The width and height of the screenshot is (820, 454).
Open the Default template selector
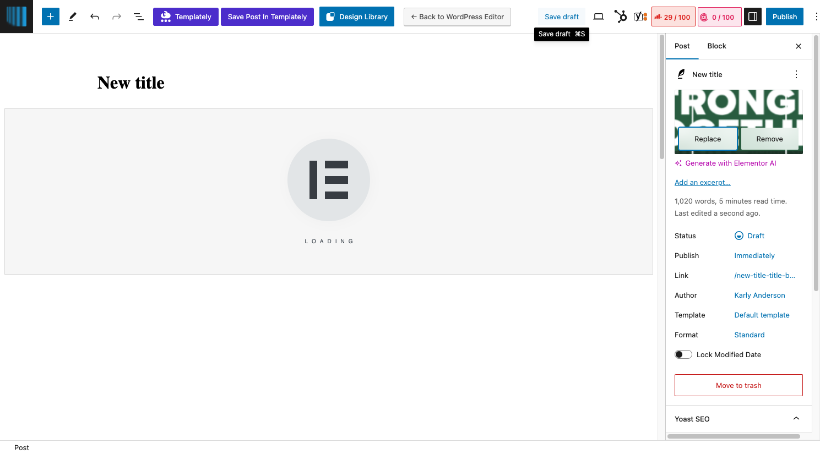click(762, 315)
